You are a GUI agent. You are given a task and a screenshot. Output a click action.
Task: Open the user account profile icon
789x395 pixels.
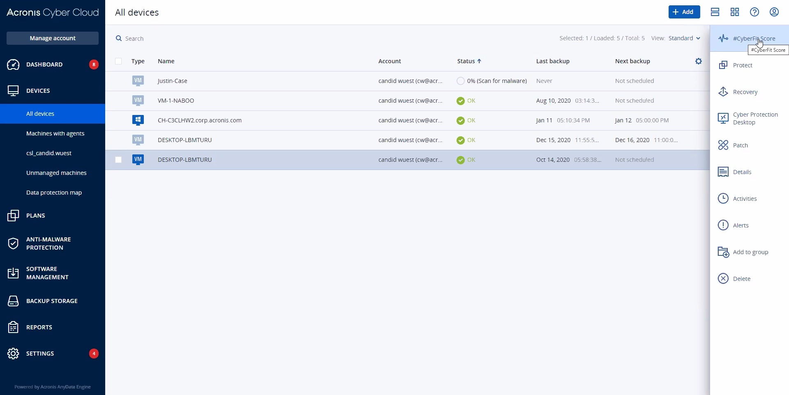click(x=774, y=12)
